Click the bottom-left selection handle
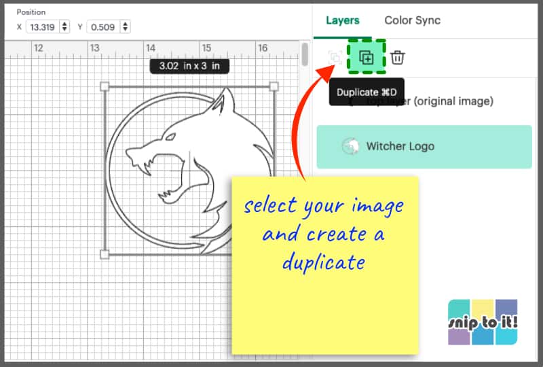 [x=105, y=254]
